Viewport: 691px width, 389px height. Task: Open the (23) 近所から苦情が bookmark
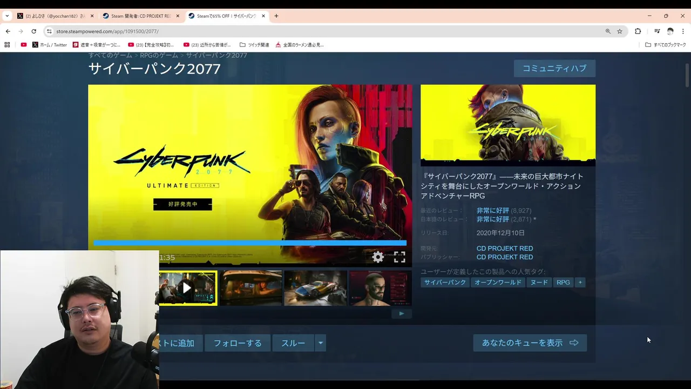coord(207,45)
